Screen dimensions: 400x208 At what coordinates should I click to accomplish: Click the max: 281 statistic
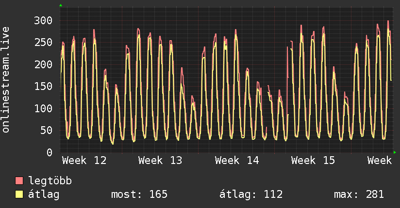(x=359, y=194)
